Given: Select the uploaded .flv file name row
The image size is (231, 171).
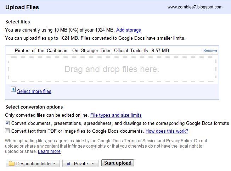Looking at the screenshot, I should 112,50.
